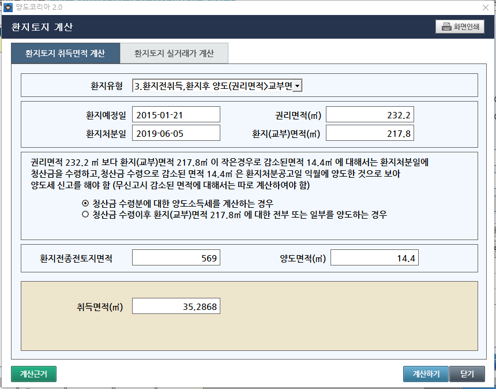Click the 권리면적 field showing 232.2
The height and width of the screenshot is (389, 496).
coord(370,115)
